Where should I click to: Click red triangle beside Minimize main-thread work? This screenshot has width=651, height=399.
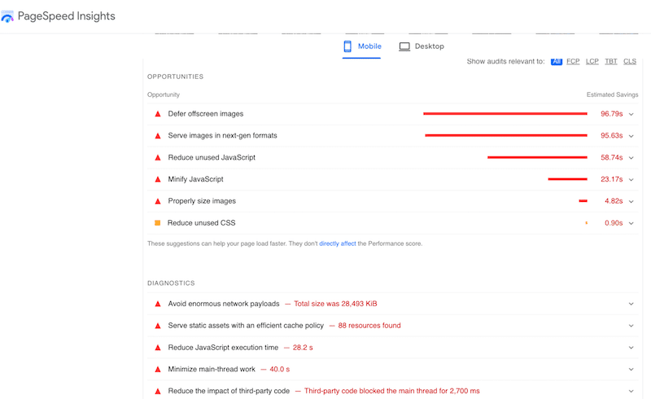(x=158, y=369)
